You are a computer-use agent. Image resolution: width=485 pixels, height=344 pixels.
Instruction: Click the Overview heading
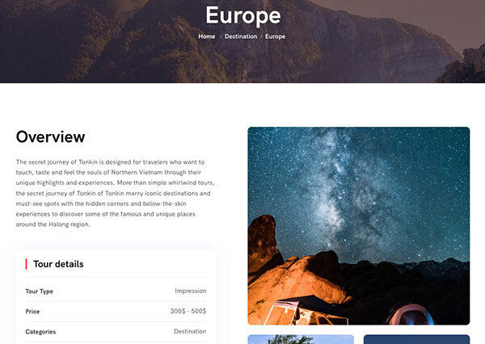click(50, 136)
